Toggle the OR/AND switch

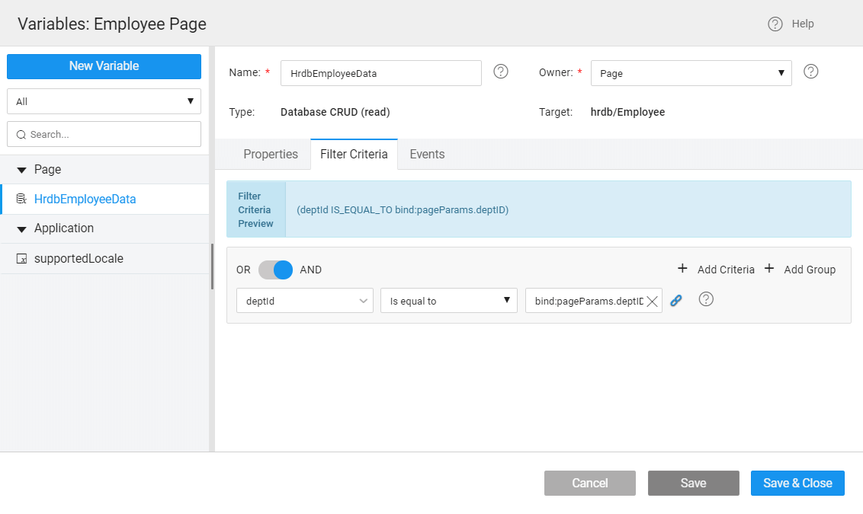coord(275,270)
